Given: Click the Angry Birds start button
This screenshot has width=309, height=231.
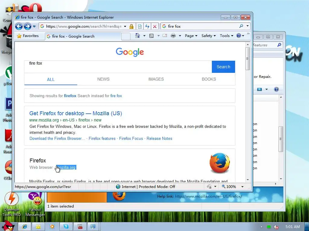Looking at the screenshot, I should (x=8, y=226).
